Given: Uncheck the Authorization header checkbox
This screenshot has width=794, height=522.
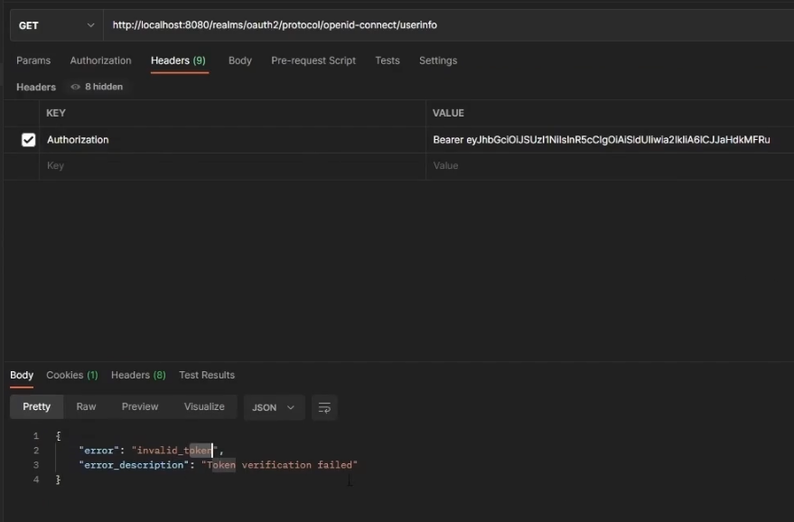Looking at the screenshot, I should (28, 140).
